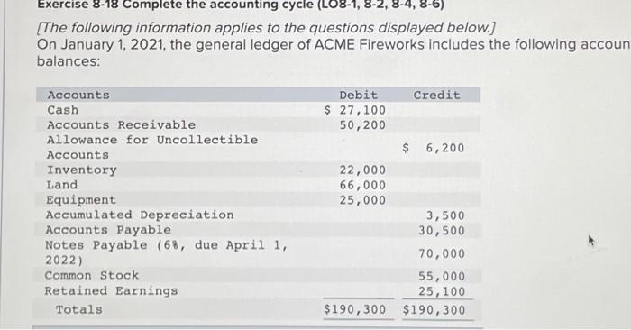Viewport: 631px width, 330px height.
Task: Select the Inventory row label
Action: 82,170
